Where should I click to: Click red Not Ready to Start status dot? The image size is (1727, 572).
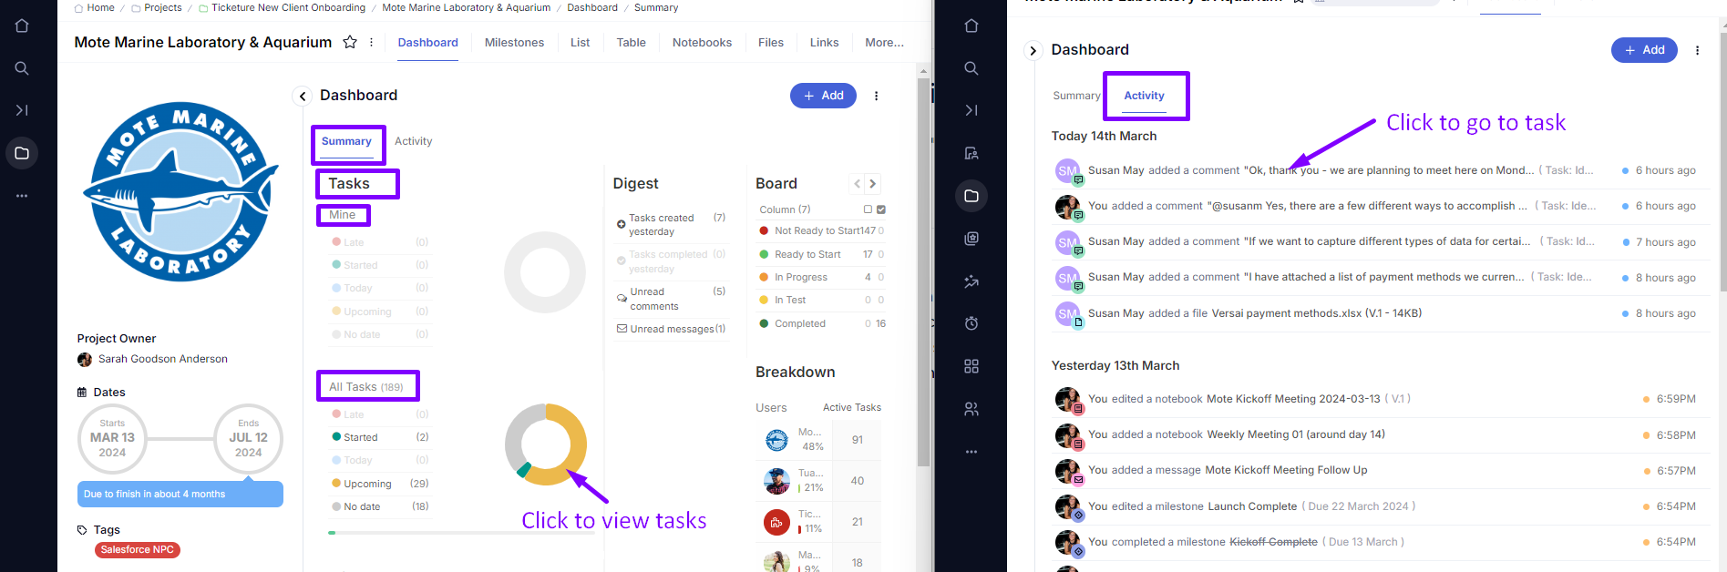pos(764,231)
